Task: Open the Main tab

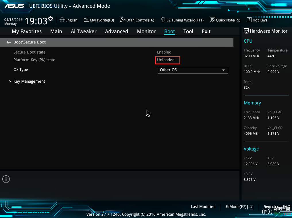Action: 56,31
